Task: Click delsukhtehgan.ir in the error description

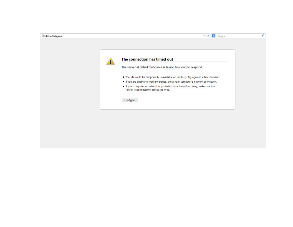Action: pos(151,67)
